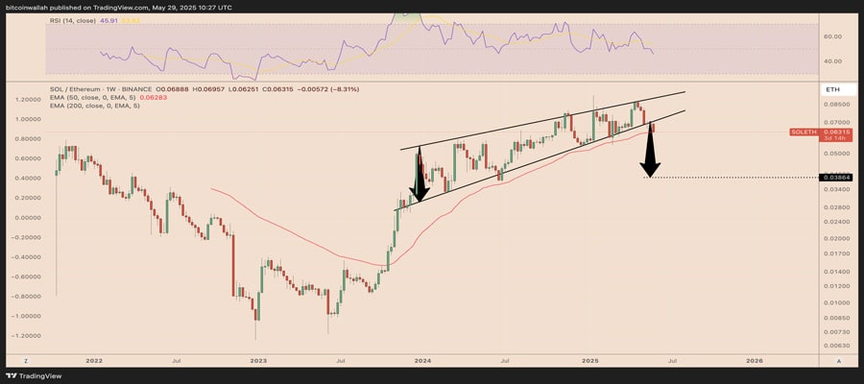864x384 pixels.
Task: Click the Z timezone button on time axis
Action: [26, 360]
